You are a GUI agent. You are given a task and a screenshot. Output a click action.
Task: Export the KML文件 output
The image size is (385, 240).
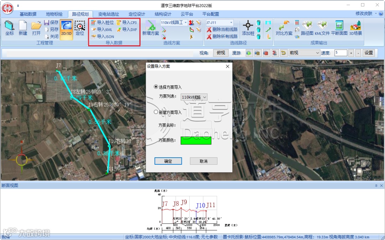coord(322,28)
